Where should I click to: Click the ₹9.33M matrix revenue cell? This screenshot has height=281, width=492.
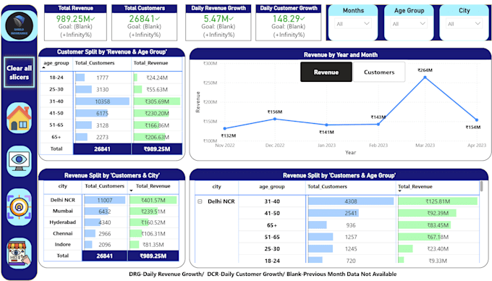point(438,261)
